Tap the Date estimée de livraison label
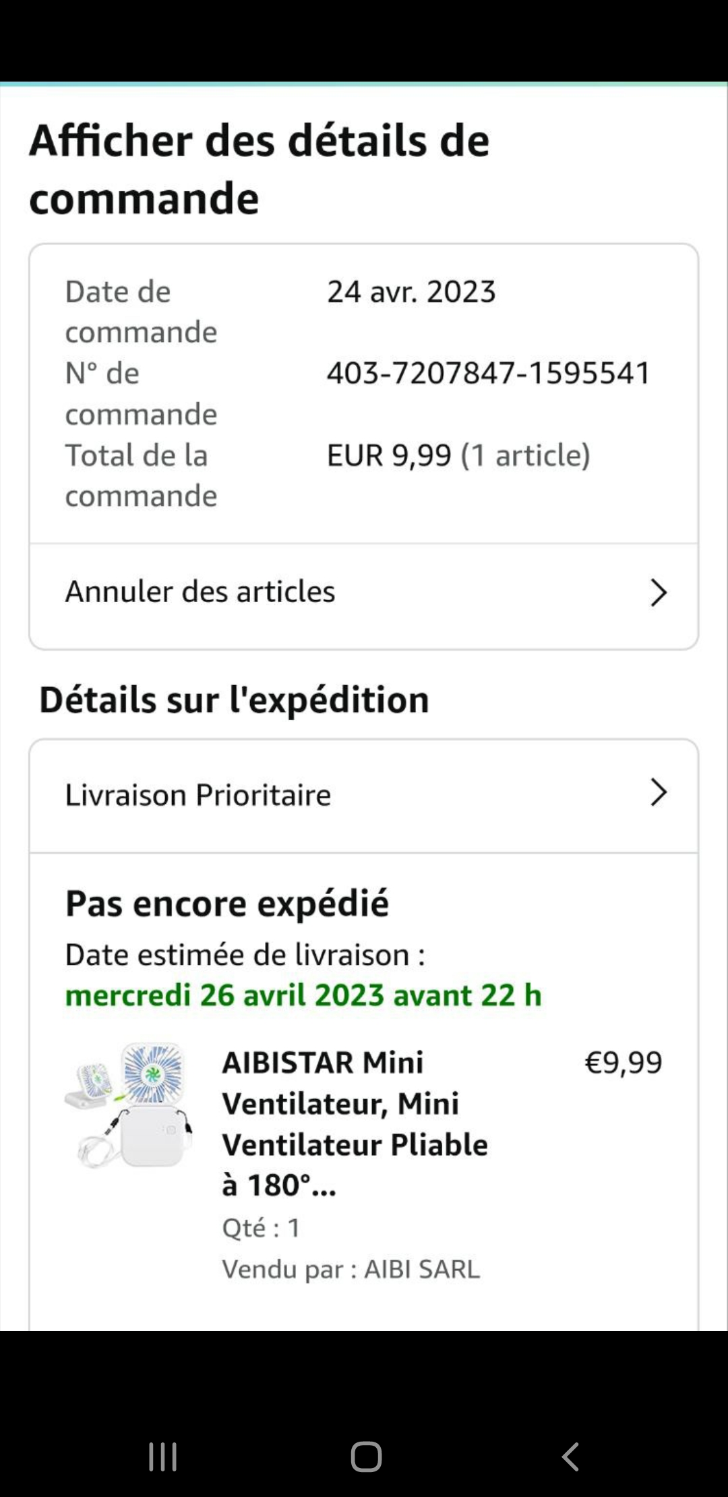This screenshot has height=1497, width=728. tap(245, 955)
